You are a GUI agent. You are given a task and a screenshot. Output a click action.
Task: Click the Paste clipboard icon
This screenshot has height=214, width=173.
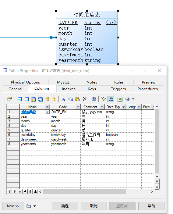[77, 99]
